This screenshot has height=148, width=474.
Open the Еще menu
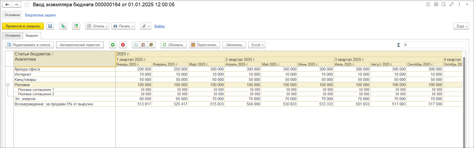tap(461, 26)
